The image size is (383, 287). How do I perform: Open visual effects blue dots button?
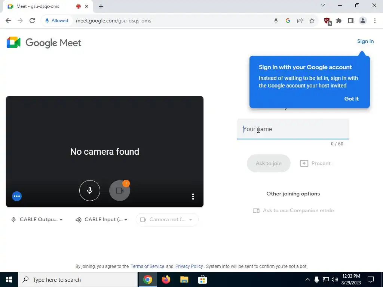17,196
